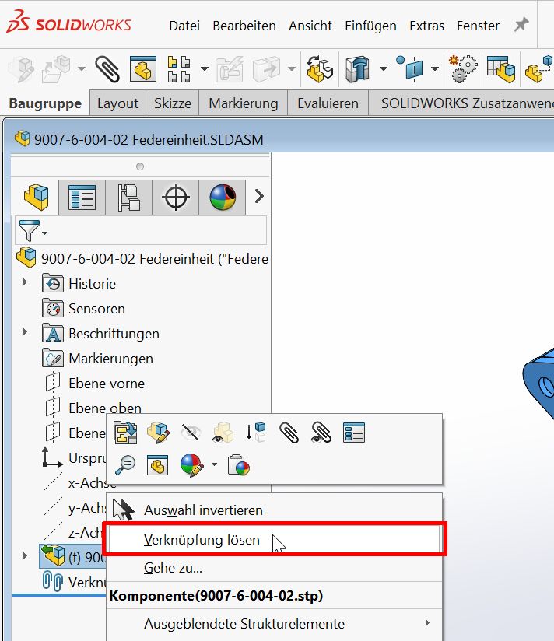This screenshot has height=641, width=554.
Task: Select the ConfigurationManager tab
Action: tap(129, 198)
